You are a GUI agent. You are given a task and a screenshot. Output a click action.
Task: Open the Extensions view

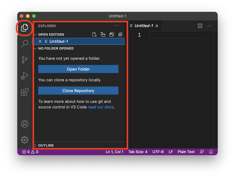click(x=25, y=92)
